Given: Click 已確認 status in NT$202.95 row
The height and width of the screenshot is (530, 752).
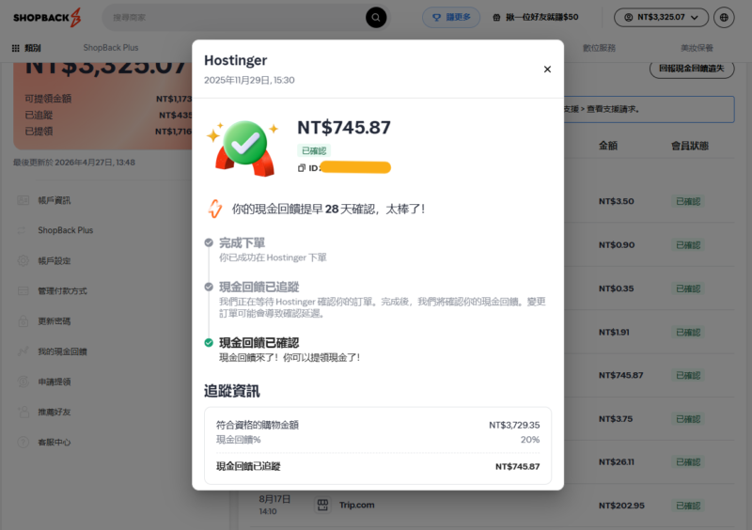Looking at the screenshot, I should [688, 506].
